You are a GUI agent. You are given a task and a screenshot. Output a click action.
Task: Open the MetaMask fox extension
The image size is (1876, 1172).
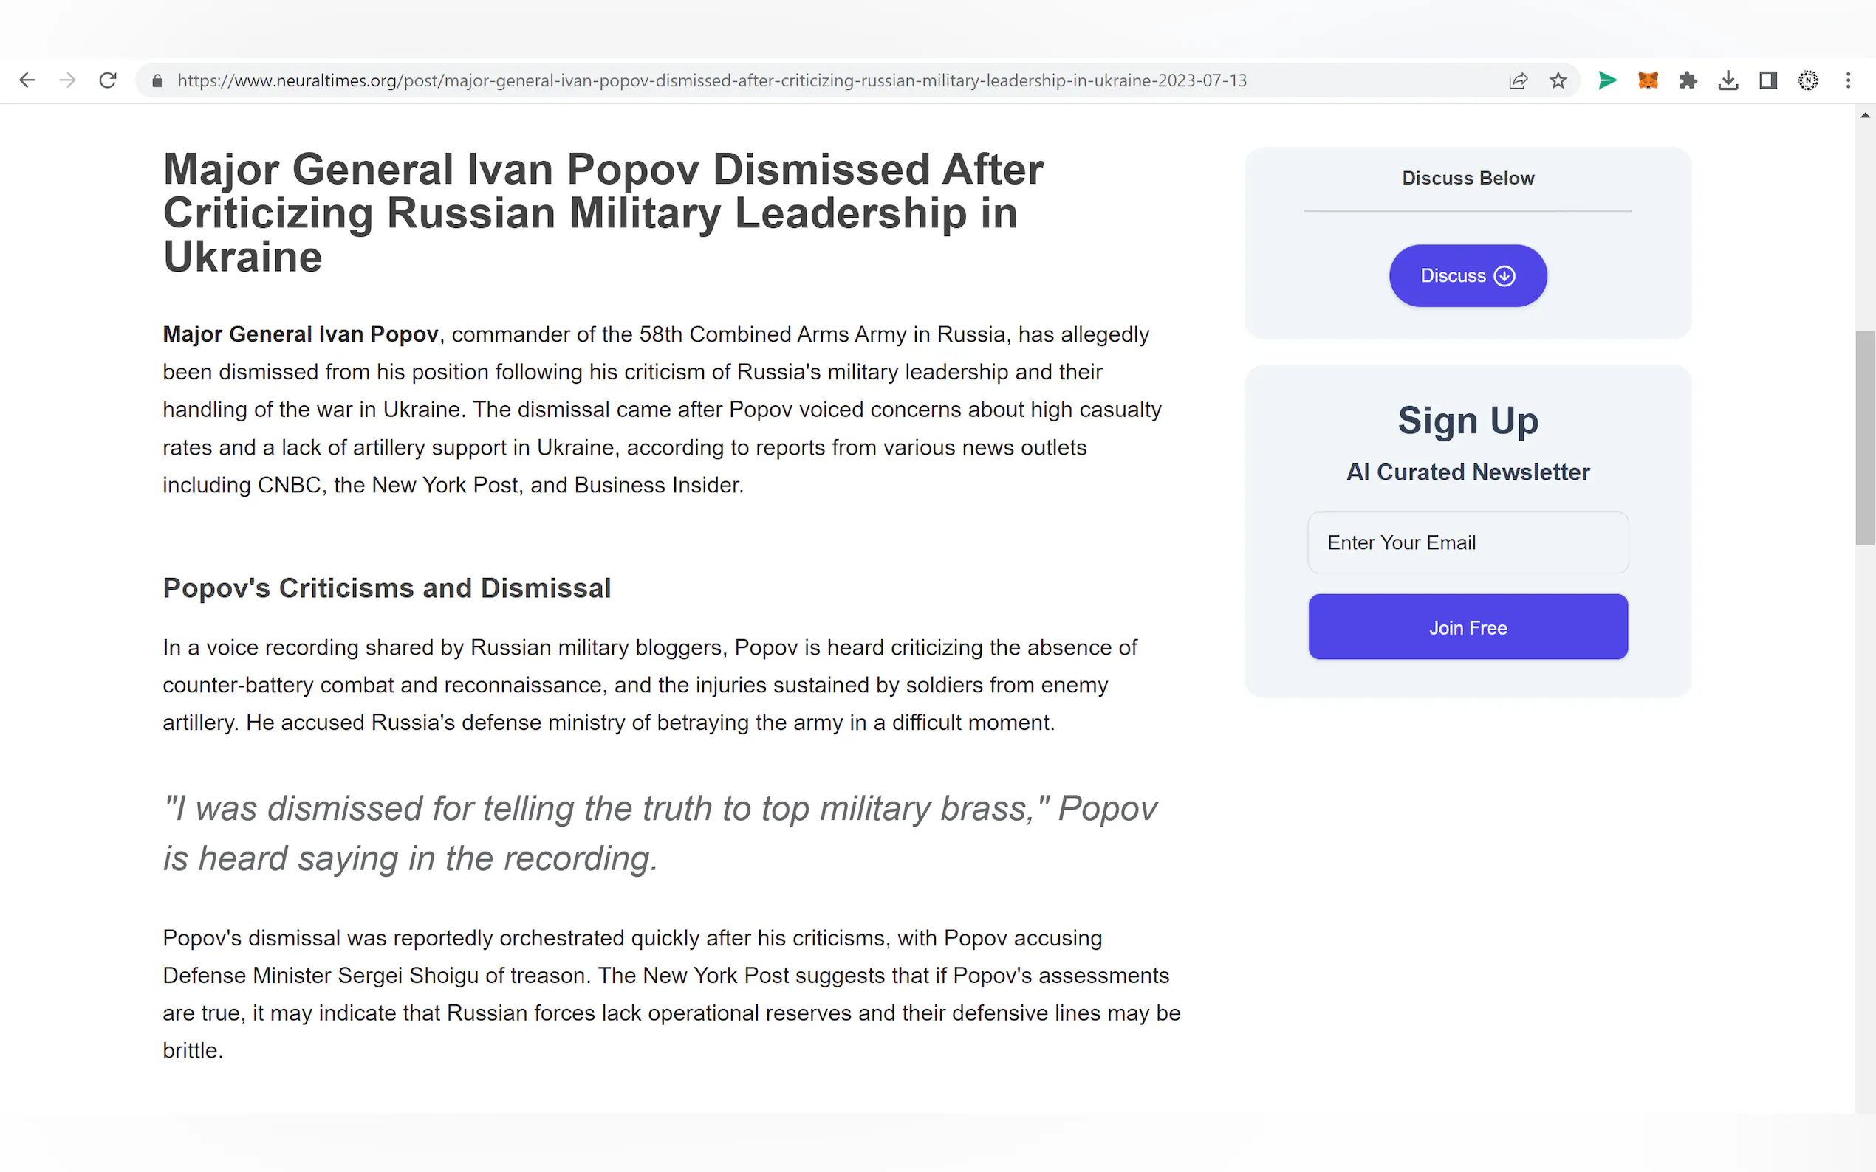[1648, 80]
